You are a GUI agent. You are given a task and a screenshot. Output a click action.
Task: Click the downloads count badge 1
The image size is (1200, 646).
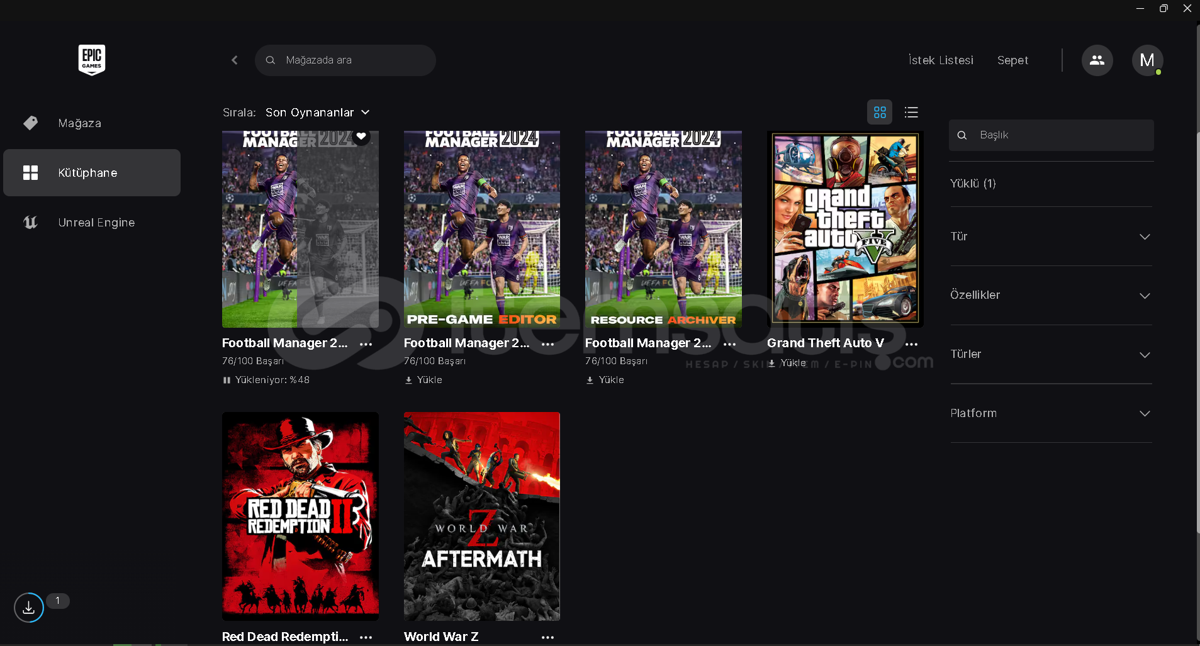(58, 601)
